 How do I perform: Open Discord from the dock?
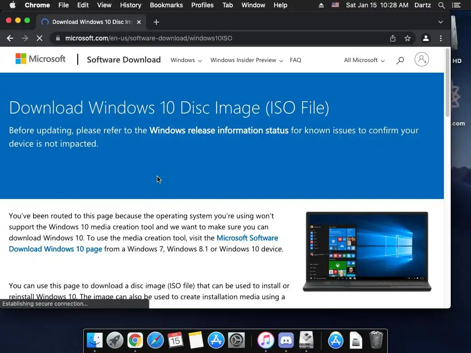[x=286, y=340]
